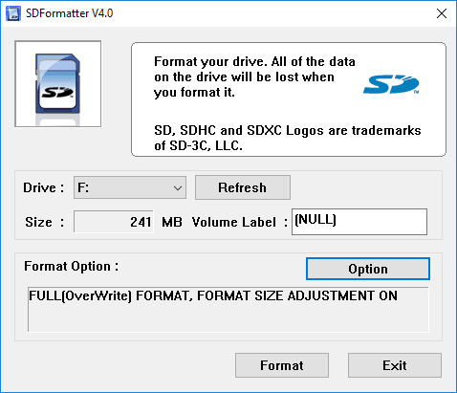The height and width of the screenshot is (393, 457).
Task: Click the blue SD logo
Action: pos(391,84)
